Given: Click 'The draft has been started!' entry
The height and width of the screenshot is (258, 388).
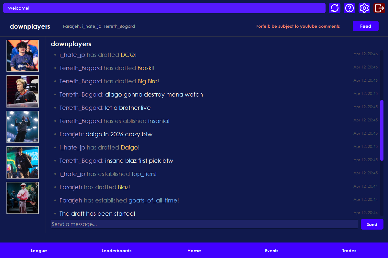Looking at the screenshot, I should pos(97,214).
